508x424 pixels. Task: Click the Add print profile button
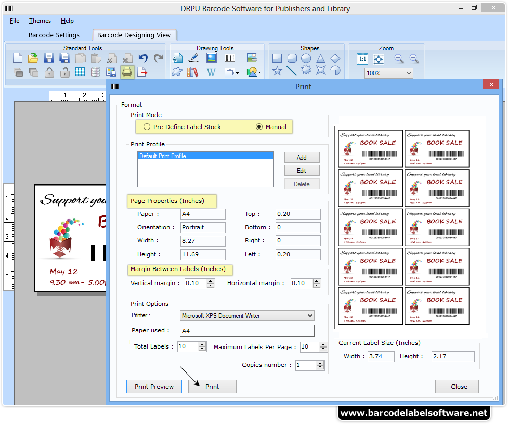302,158
